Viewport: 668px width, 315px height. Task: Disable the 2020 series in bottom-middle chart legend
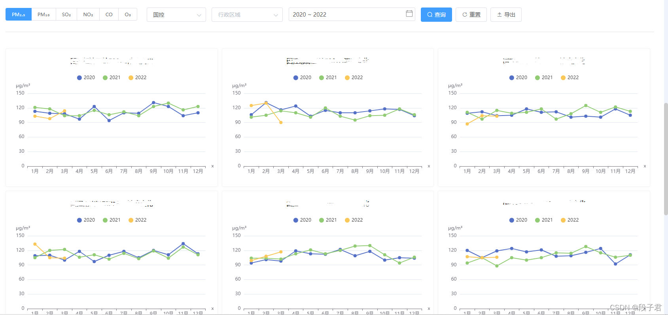303,220
